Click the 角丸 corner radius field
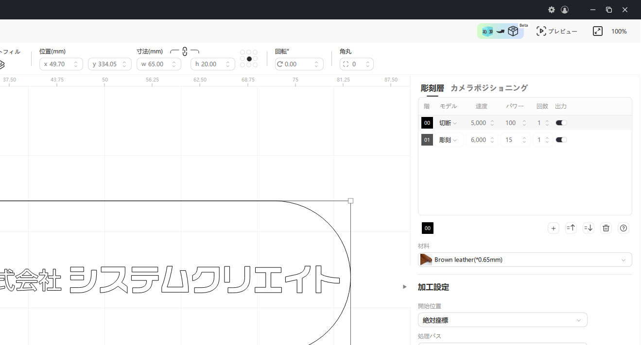Image resolution: width=641 pixels, height=345 pixels. 357,64
